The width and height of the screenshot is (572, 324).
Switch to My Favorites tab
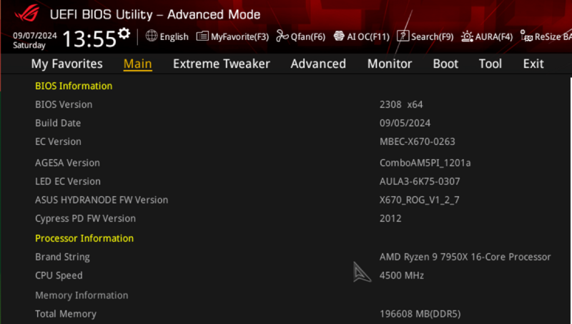click(66, 64)
